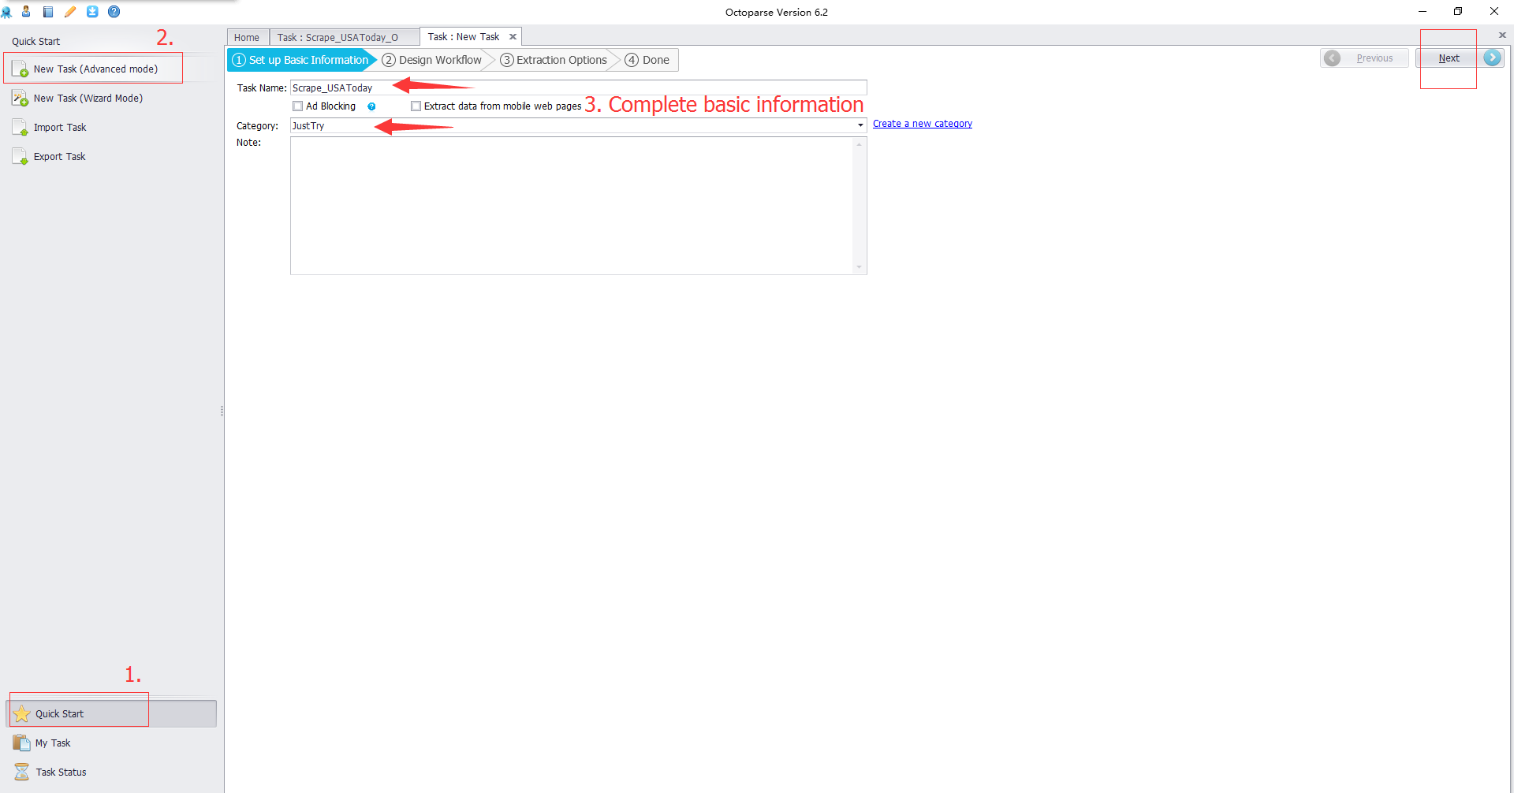
Task: Click the blue book icon in title bar
Action: pos(48,12)
